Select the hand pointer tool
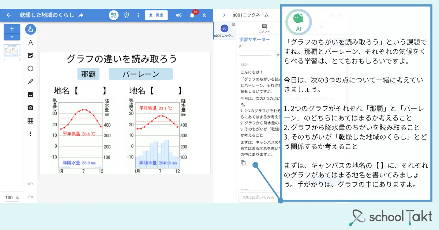The image size is (439, 230). pos(30,29)
